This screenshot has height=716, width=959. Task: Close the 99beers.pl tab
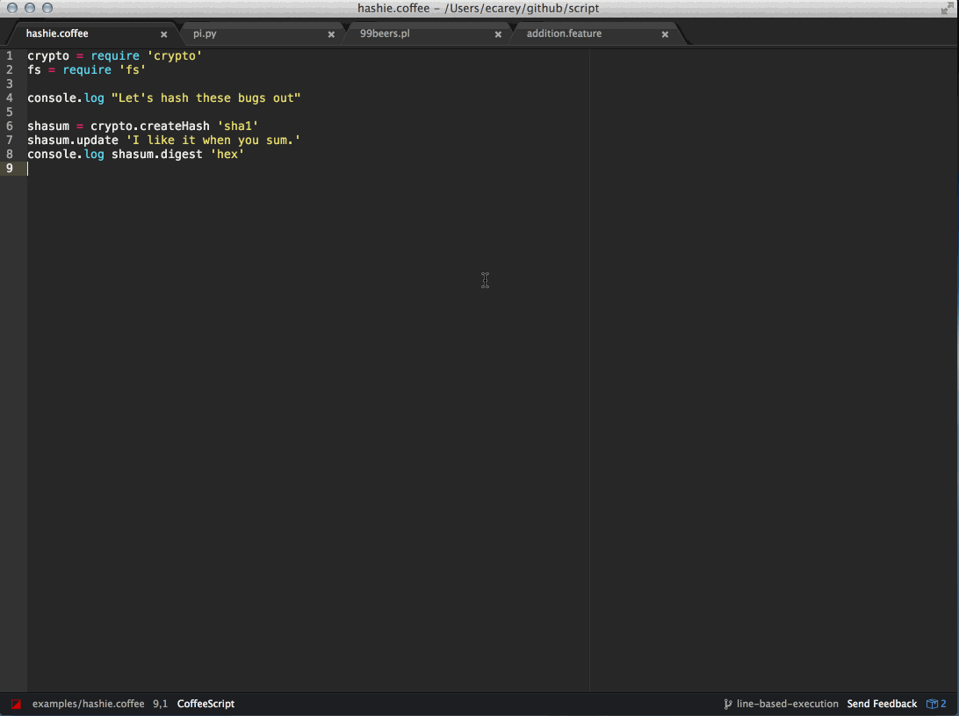tap(498, 33)
